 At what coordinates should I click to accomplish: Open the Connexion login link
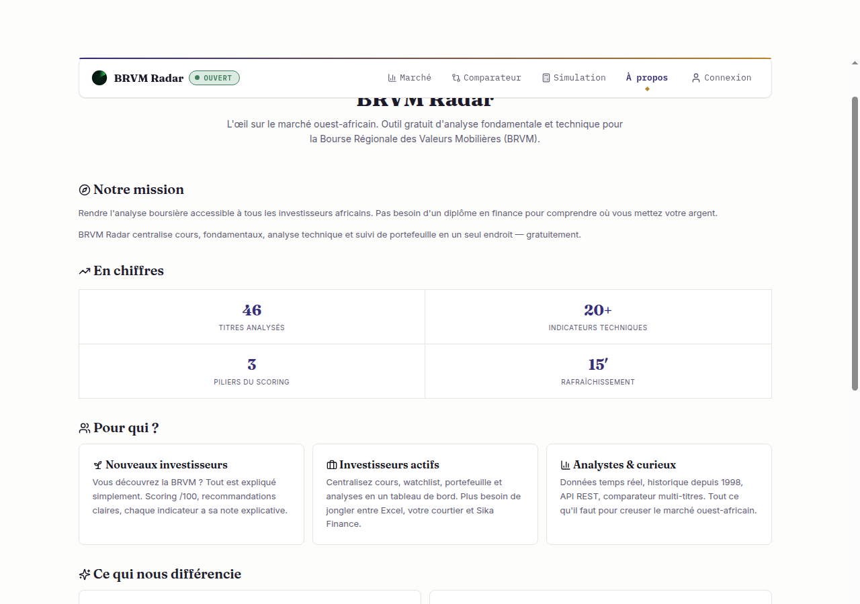tap(722, 78)
